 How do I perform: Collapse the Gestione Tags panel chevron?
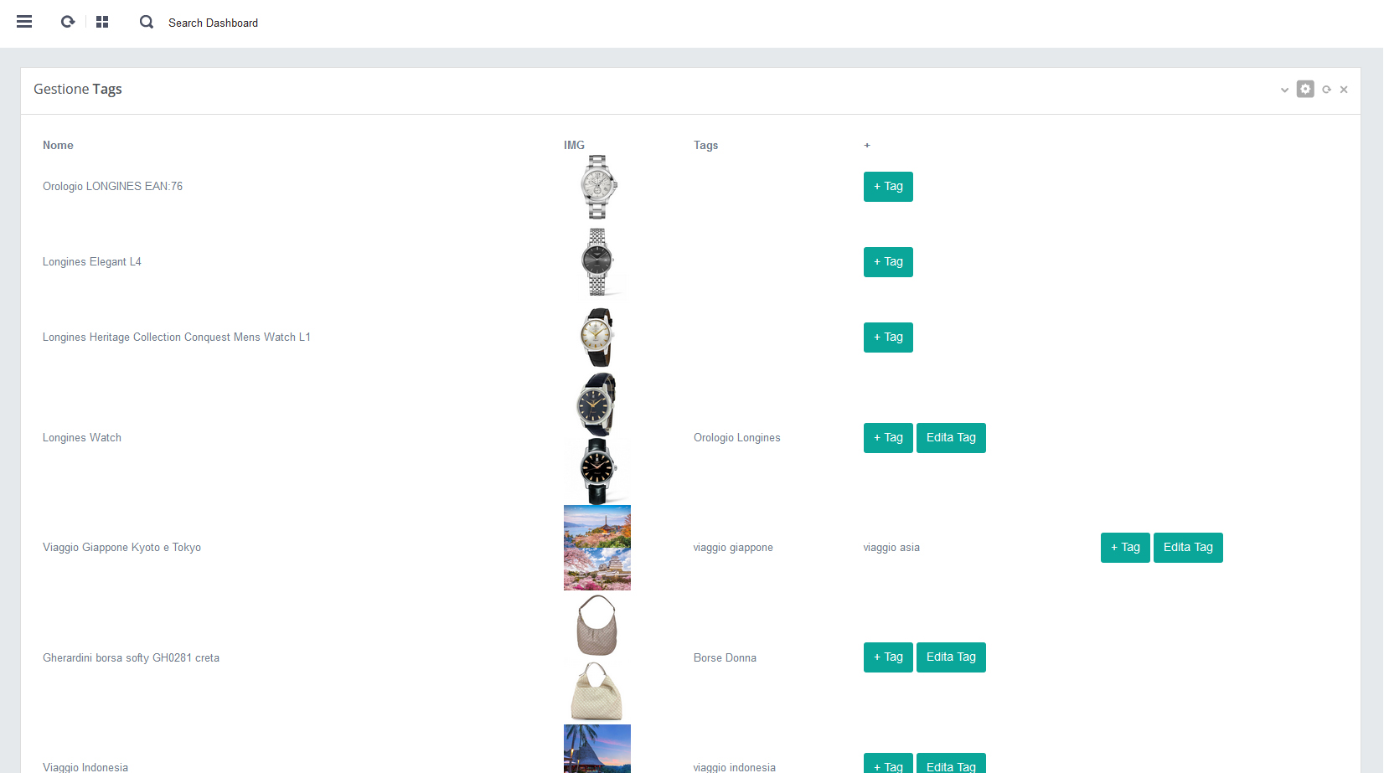[x=1284, y=90]
